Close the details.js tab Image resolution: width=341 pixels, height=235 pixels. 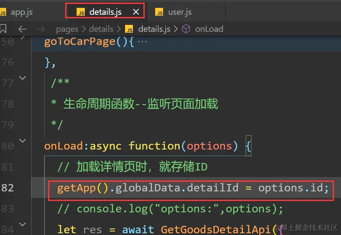[136, 12]
